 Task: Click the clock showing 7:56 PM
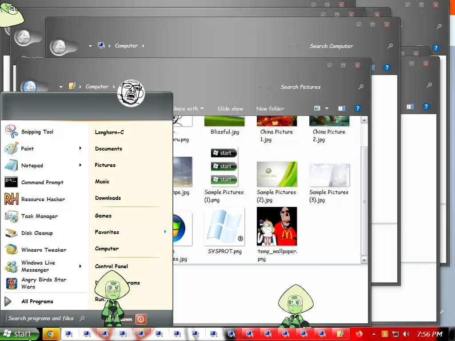pyautogui.click(x=430, y=334)
